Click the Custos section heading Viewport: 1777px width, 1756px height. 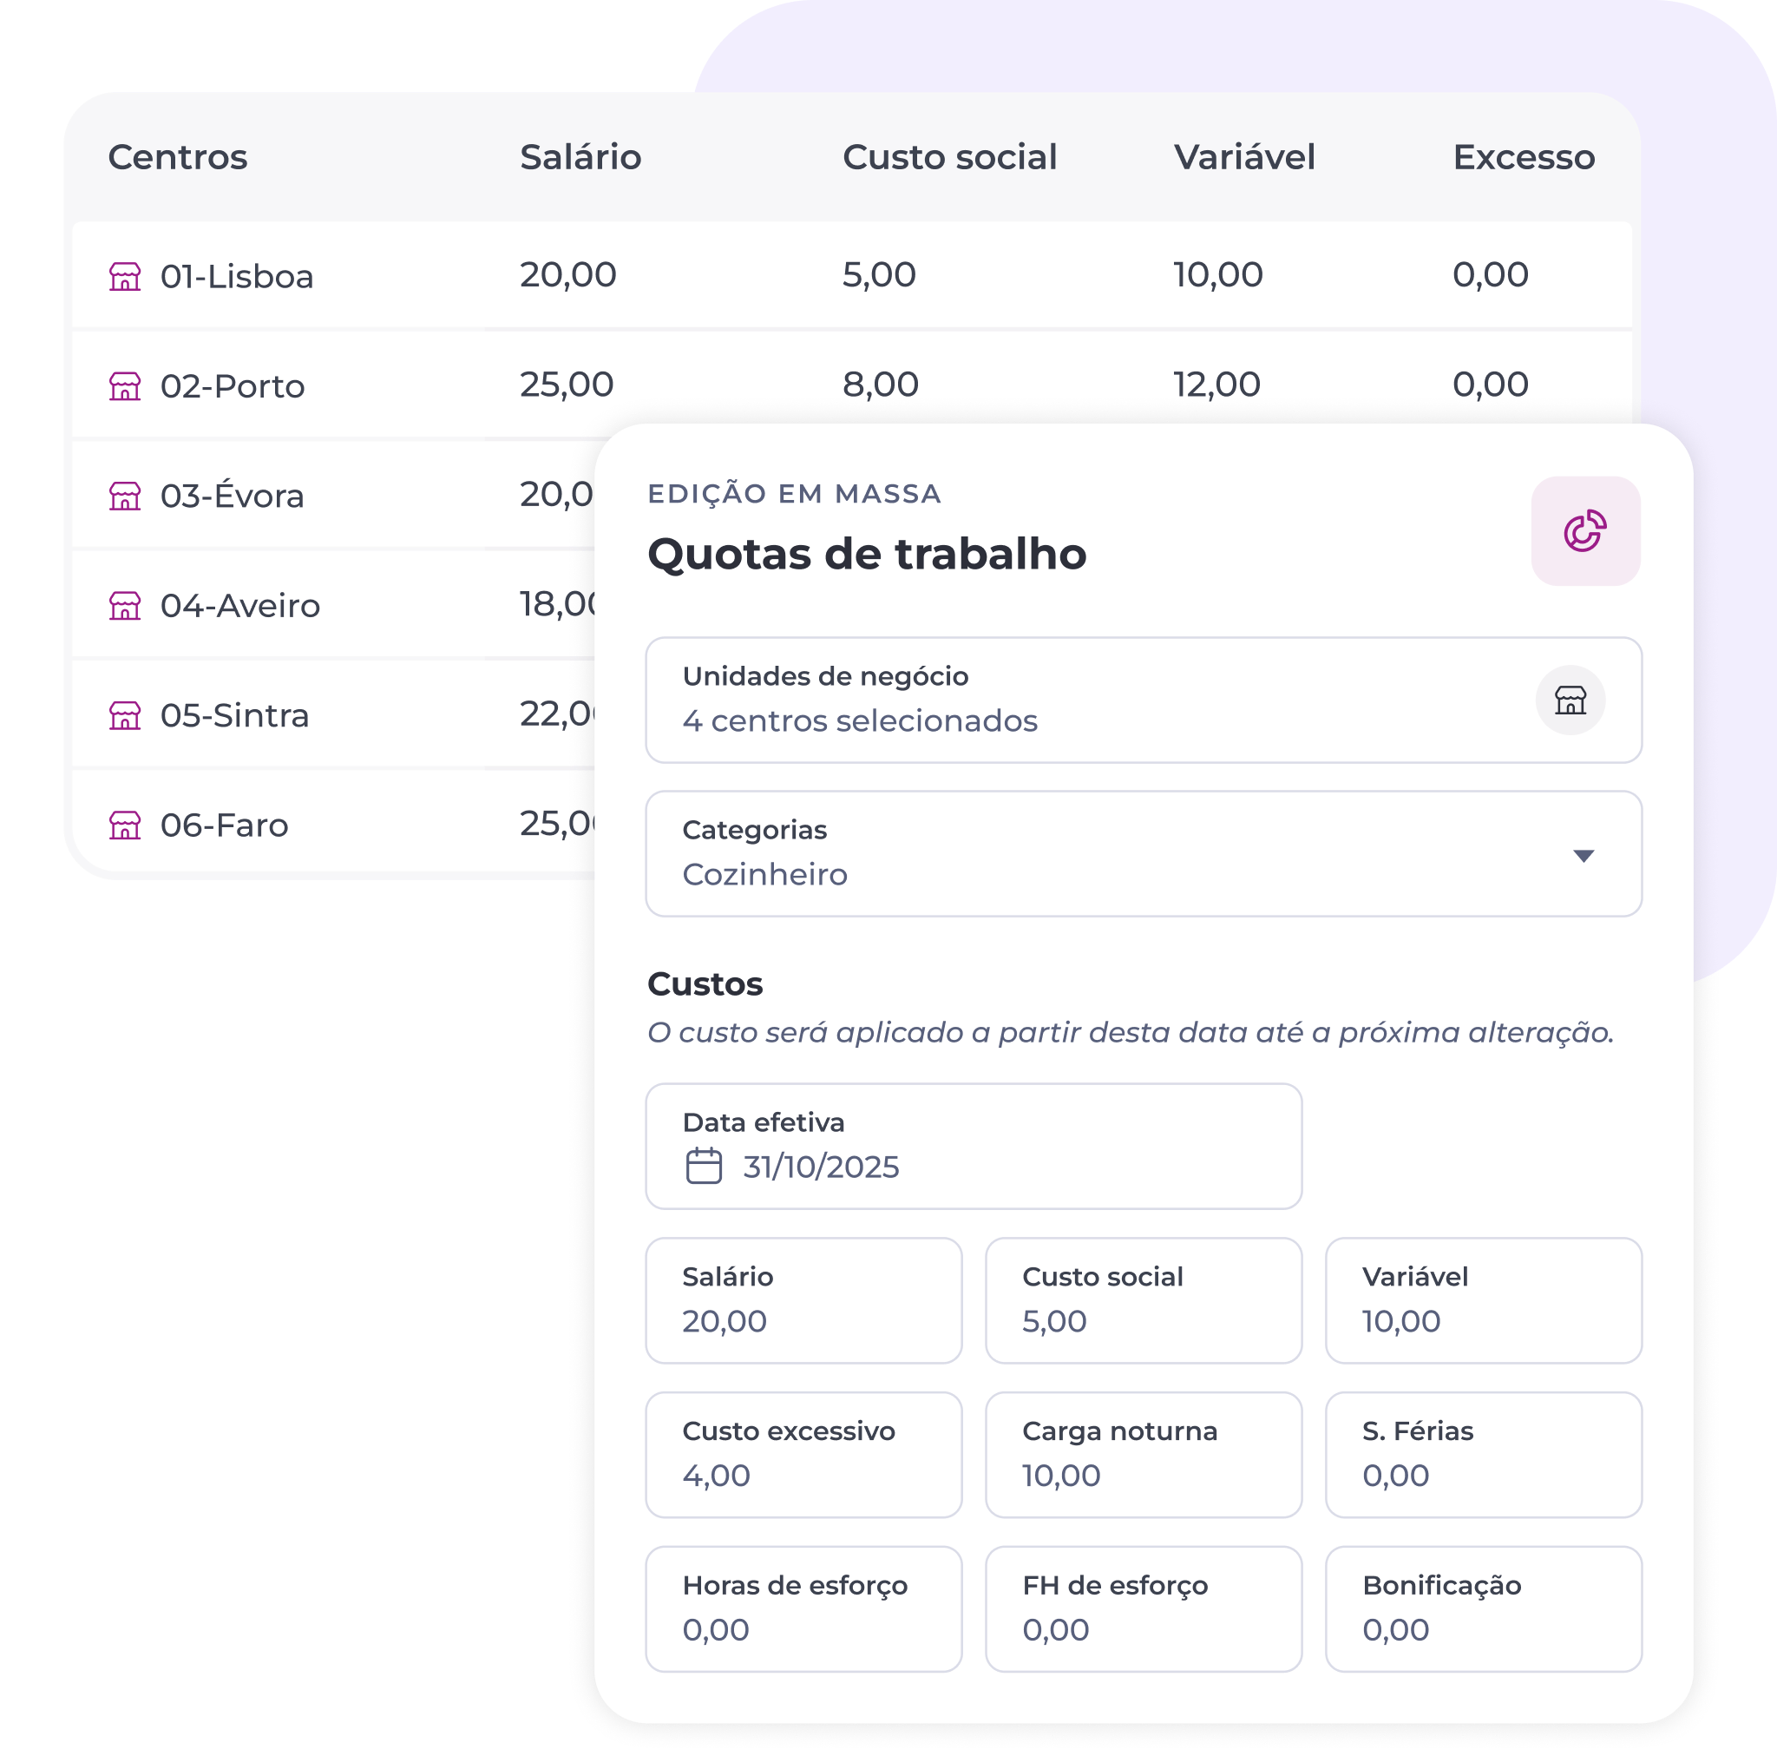(705, 983)
